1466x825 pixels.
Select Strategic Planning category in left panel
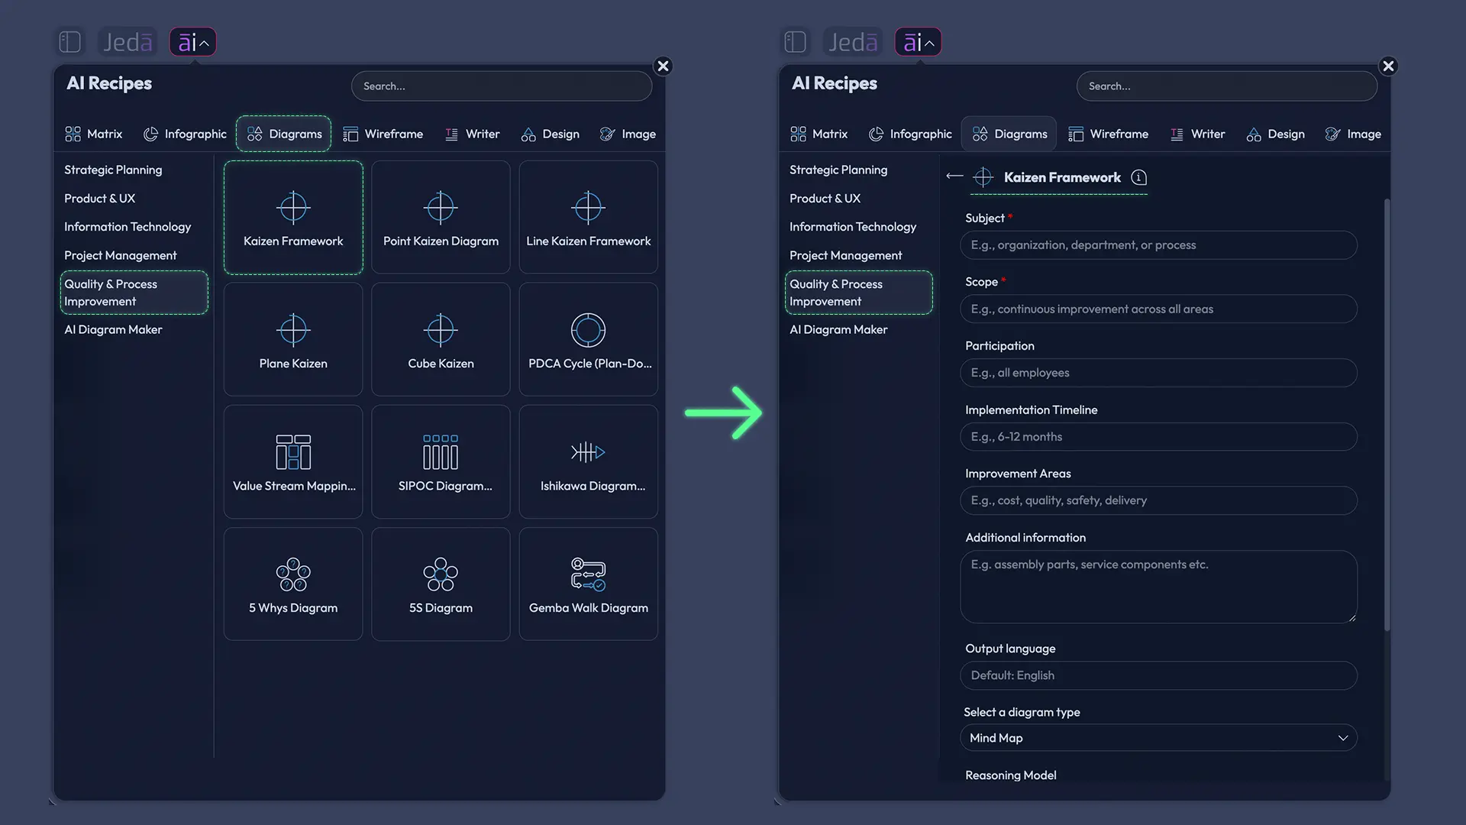113,170
